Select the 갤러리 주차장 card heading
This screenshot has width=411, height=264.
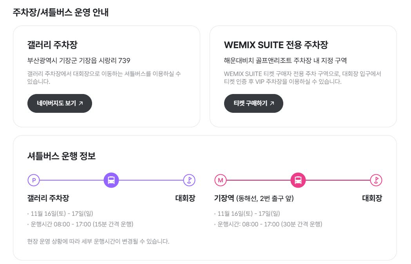point(53,45)
